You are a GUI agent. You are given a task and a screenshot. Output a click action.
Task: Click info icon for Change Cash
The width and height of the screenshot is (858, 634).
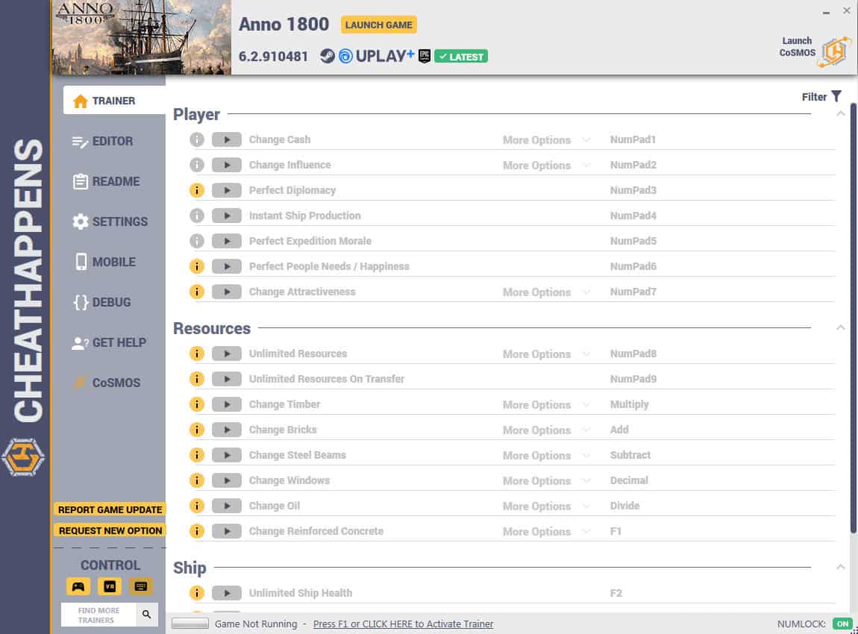(197, 139)
